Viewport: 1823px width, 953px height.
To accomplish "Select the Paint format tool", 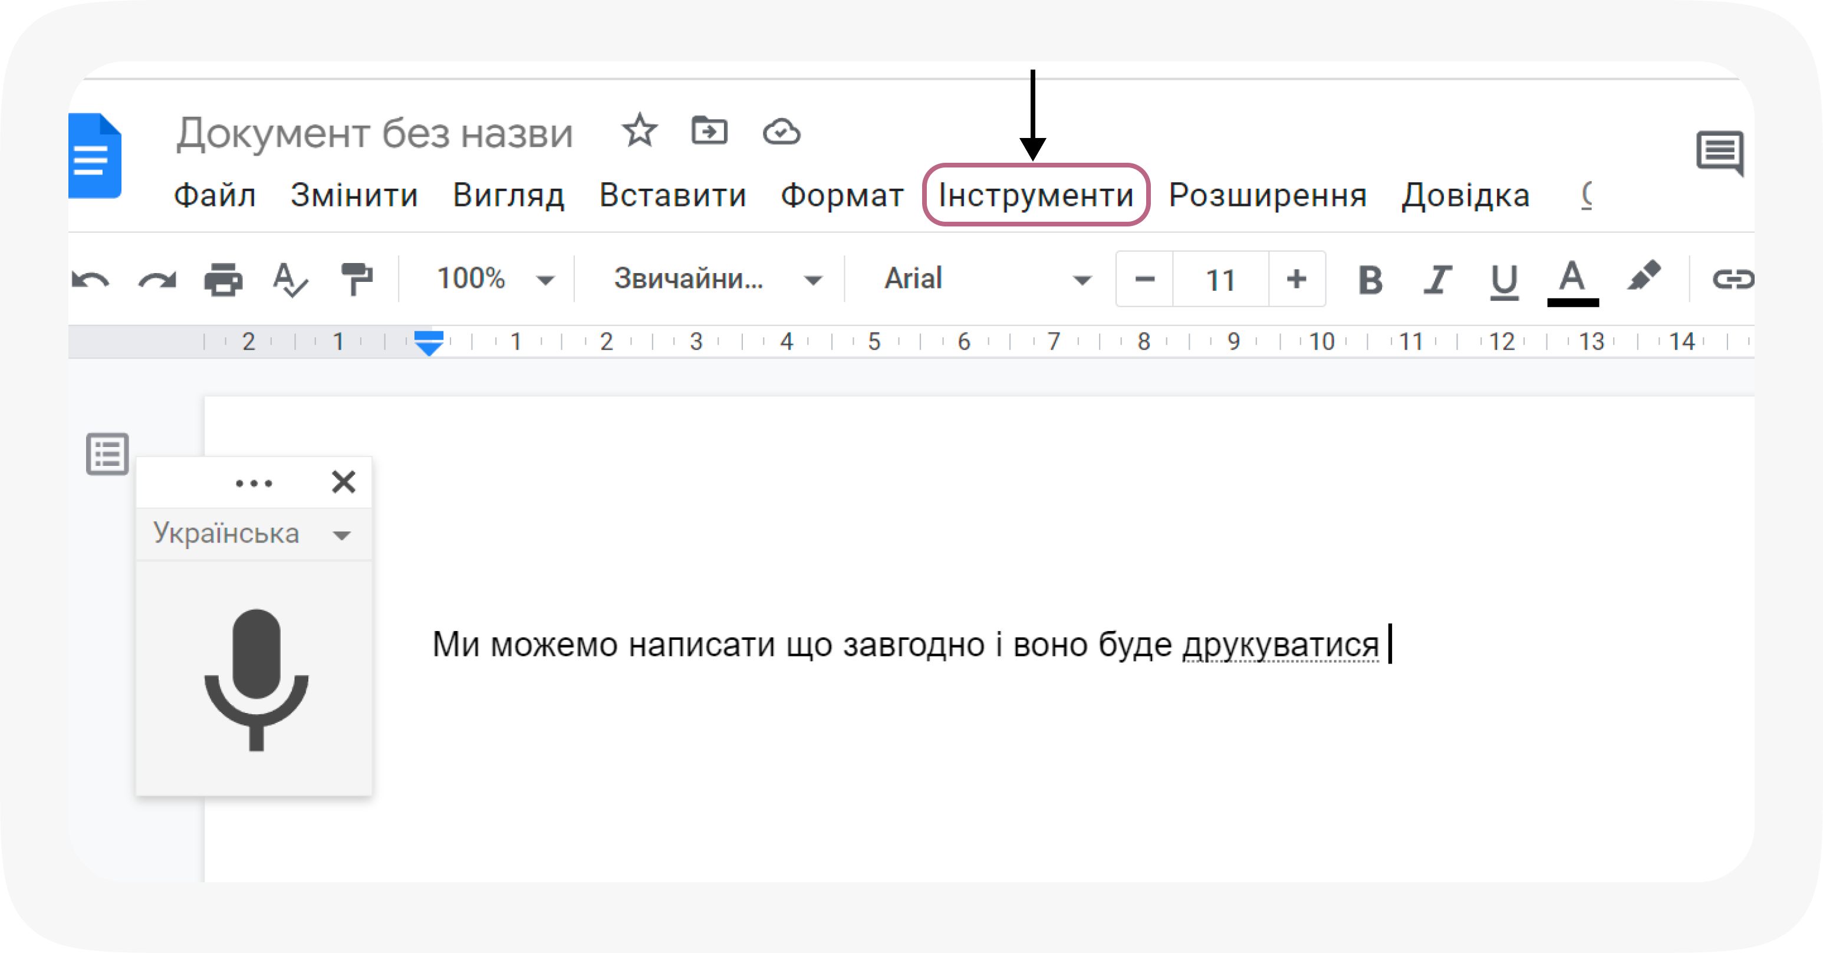I will tap(357, 279).
